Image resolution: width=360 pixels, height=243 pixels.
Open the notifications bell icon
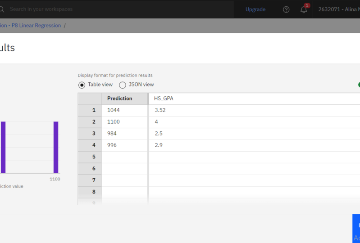[x=304, y=9]
